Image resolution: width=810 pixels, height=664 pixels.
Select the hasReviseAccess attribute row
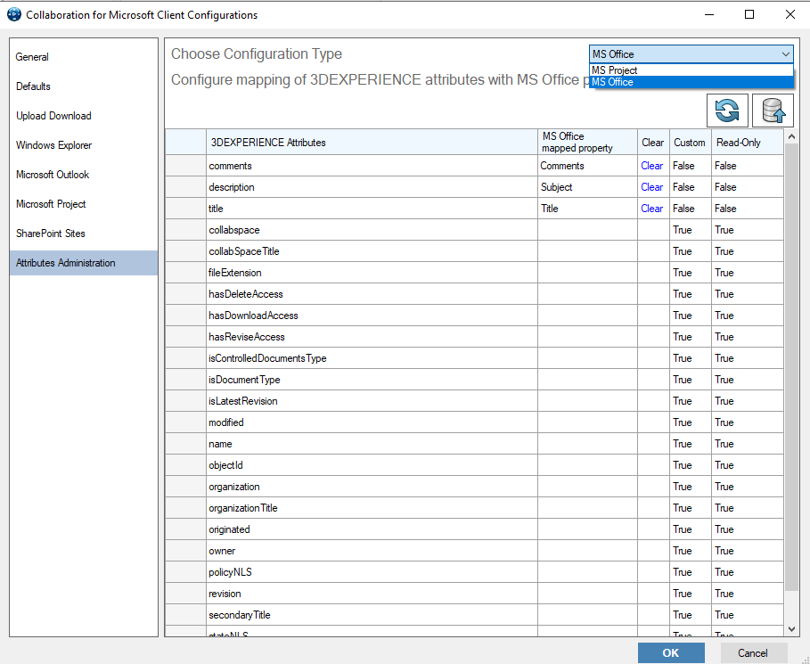tap(372, 337)
